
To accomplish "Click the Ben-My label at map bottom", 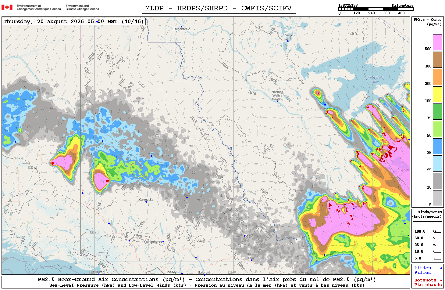I will click(x=171, y=272).
